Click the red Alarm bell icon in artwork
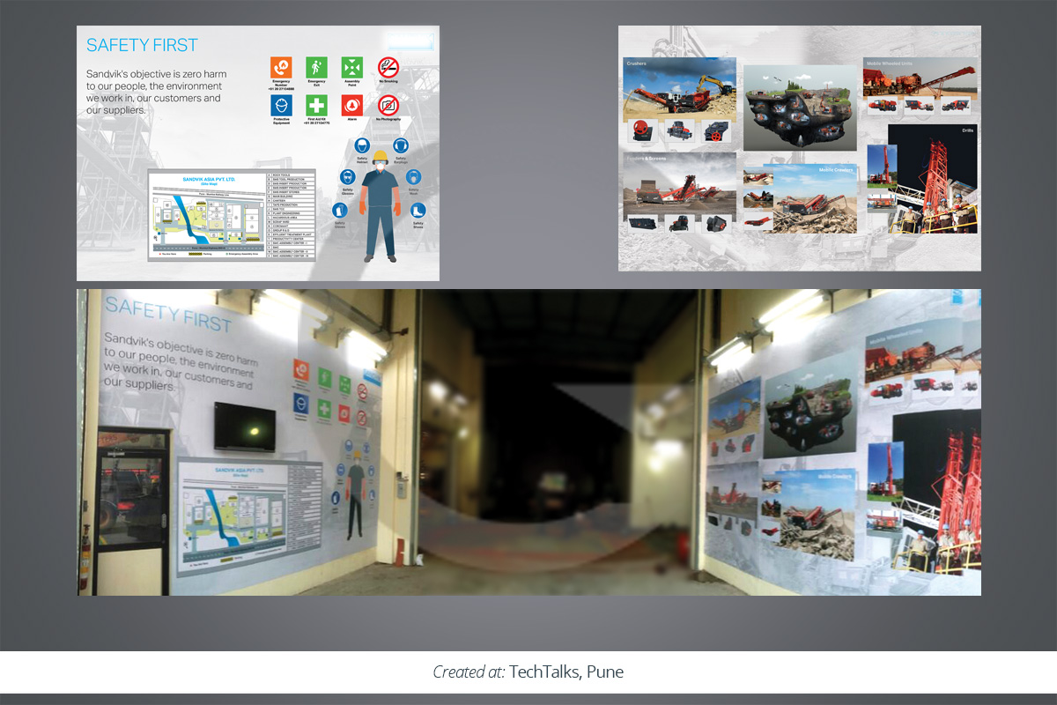Screen dimensions: 1057x705 351,106
